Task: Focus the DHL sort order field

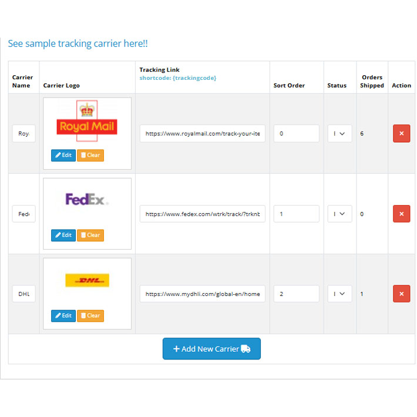Action: [296, 294]
